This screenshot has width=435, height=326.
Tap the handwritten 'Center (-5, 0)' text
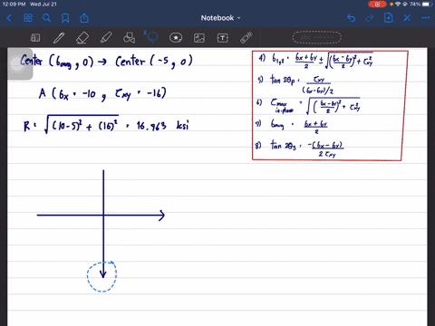point(154,62)
